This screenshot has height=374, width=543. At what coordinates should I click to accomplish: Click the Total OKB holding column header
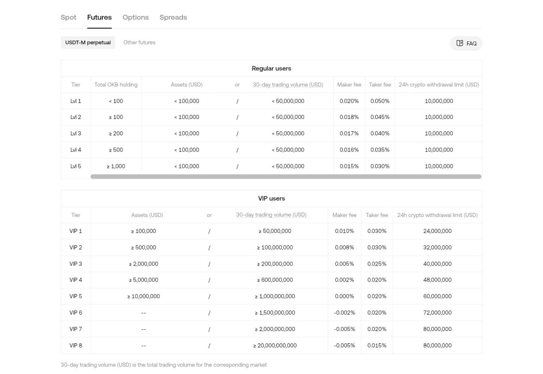point(116,85)
